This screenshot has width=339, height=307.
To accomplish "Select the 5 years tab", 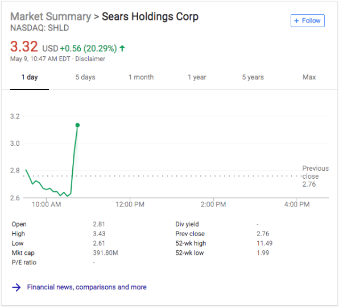I will [253, 77].
